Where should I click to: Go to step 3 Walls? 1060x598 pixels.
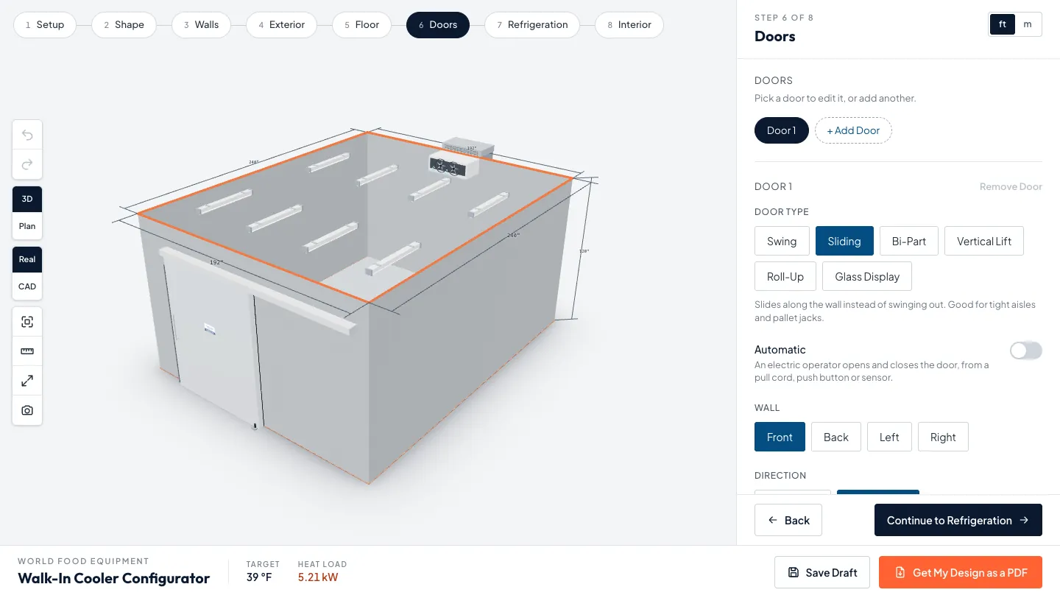(x=201, y=24)
